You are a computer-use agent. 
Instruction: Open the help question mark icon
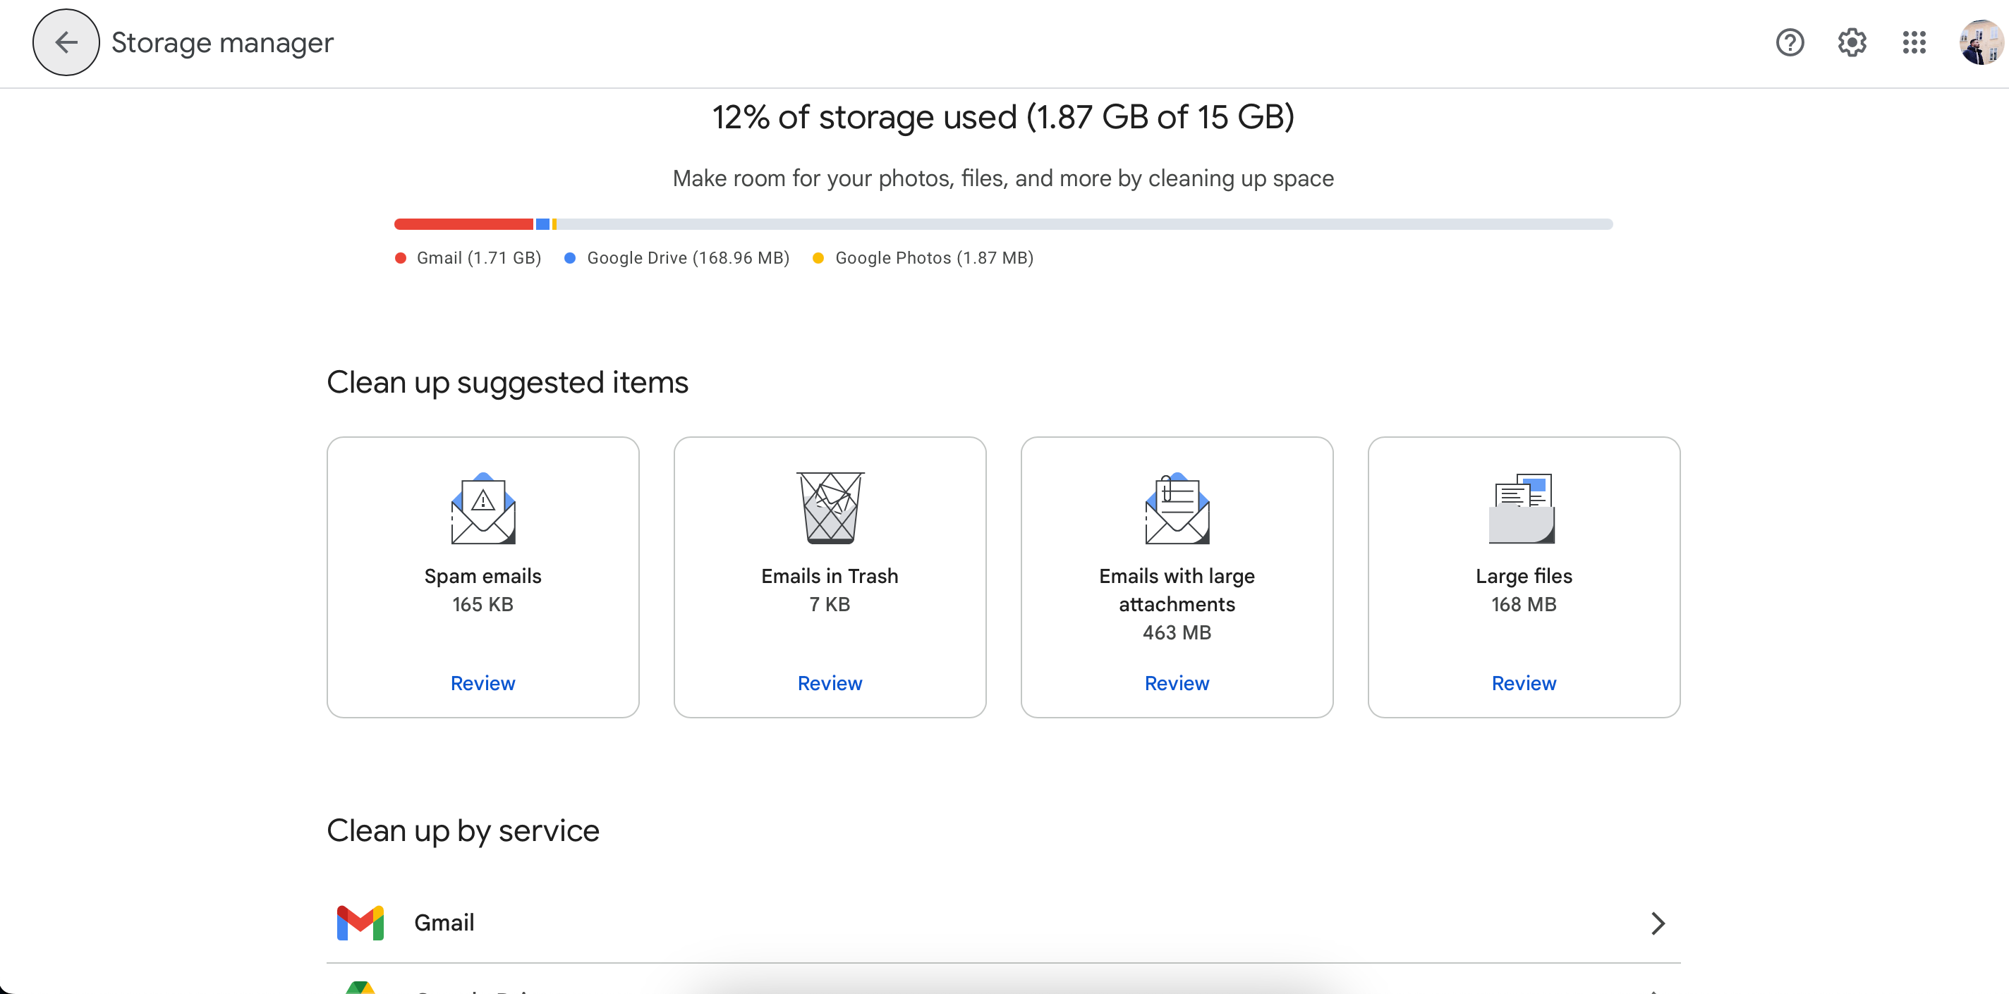coord(1789,42)
